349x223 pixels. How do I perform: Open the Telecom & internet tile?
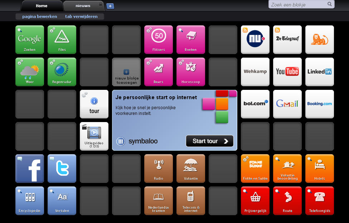191,201
